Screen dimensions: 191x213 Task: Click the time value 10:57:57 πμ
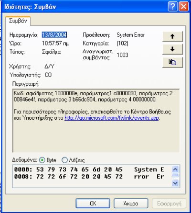(x=55, y=43)
